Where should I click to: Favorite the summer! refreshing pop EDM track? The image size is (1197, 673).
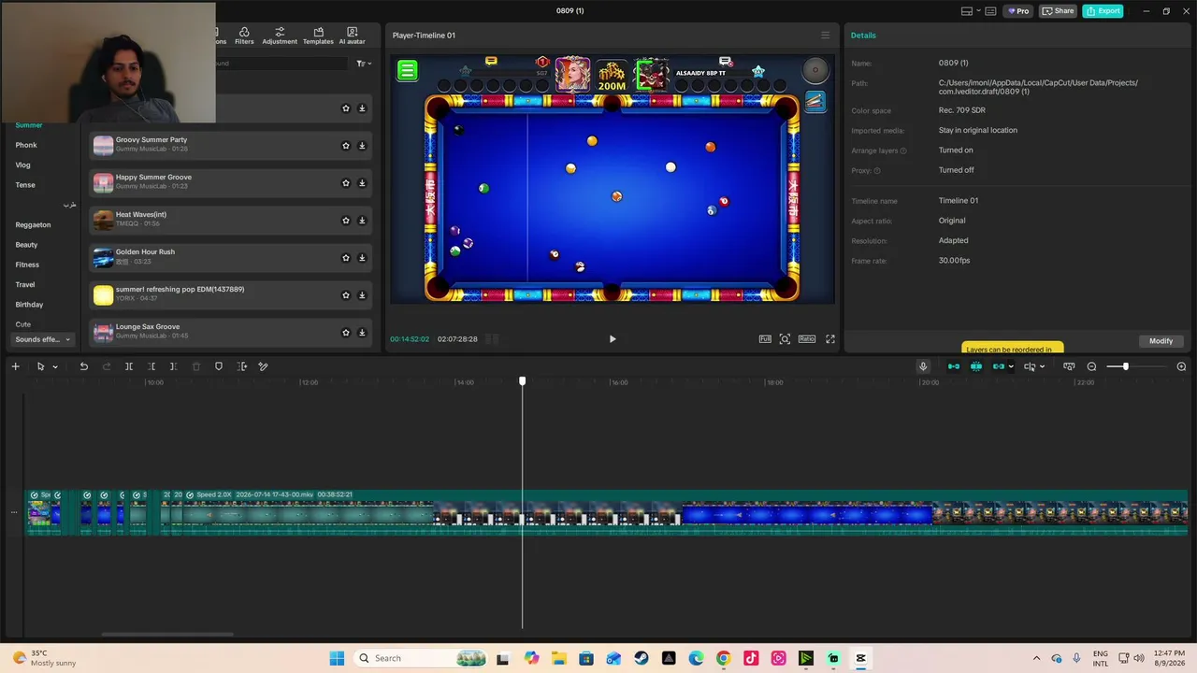click(x=345, y=295)
